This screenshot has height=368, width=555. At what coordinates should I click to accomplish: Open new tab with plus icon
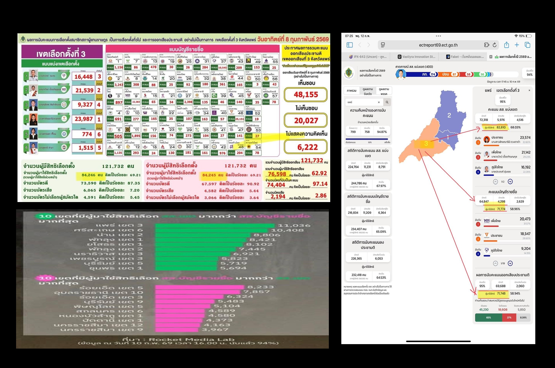(x=517, y=45)
